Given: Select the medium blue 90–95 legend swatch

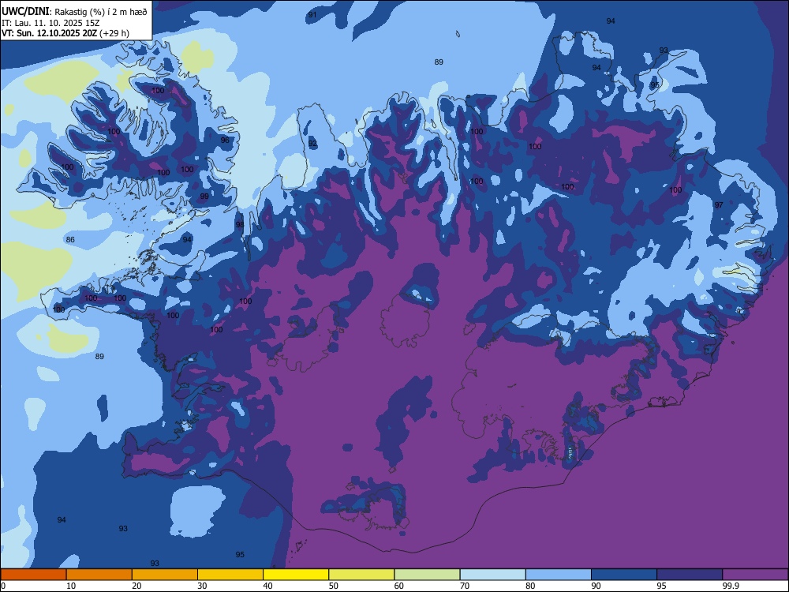Looking at the screenshot, I should (624, 575).
